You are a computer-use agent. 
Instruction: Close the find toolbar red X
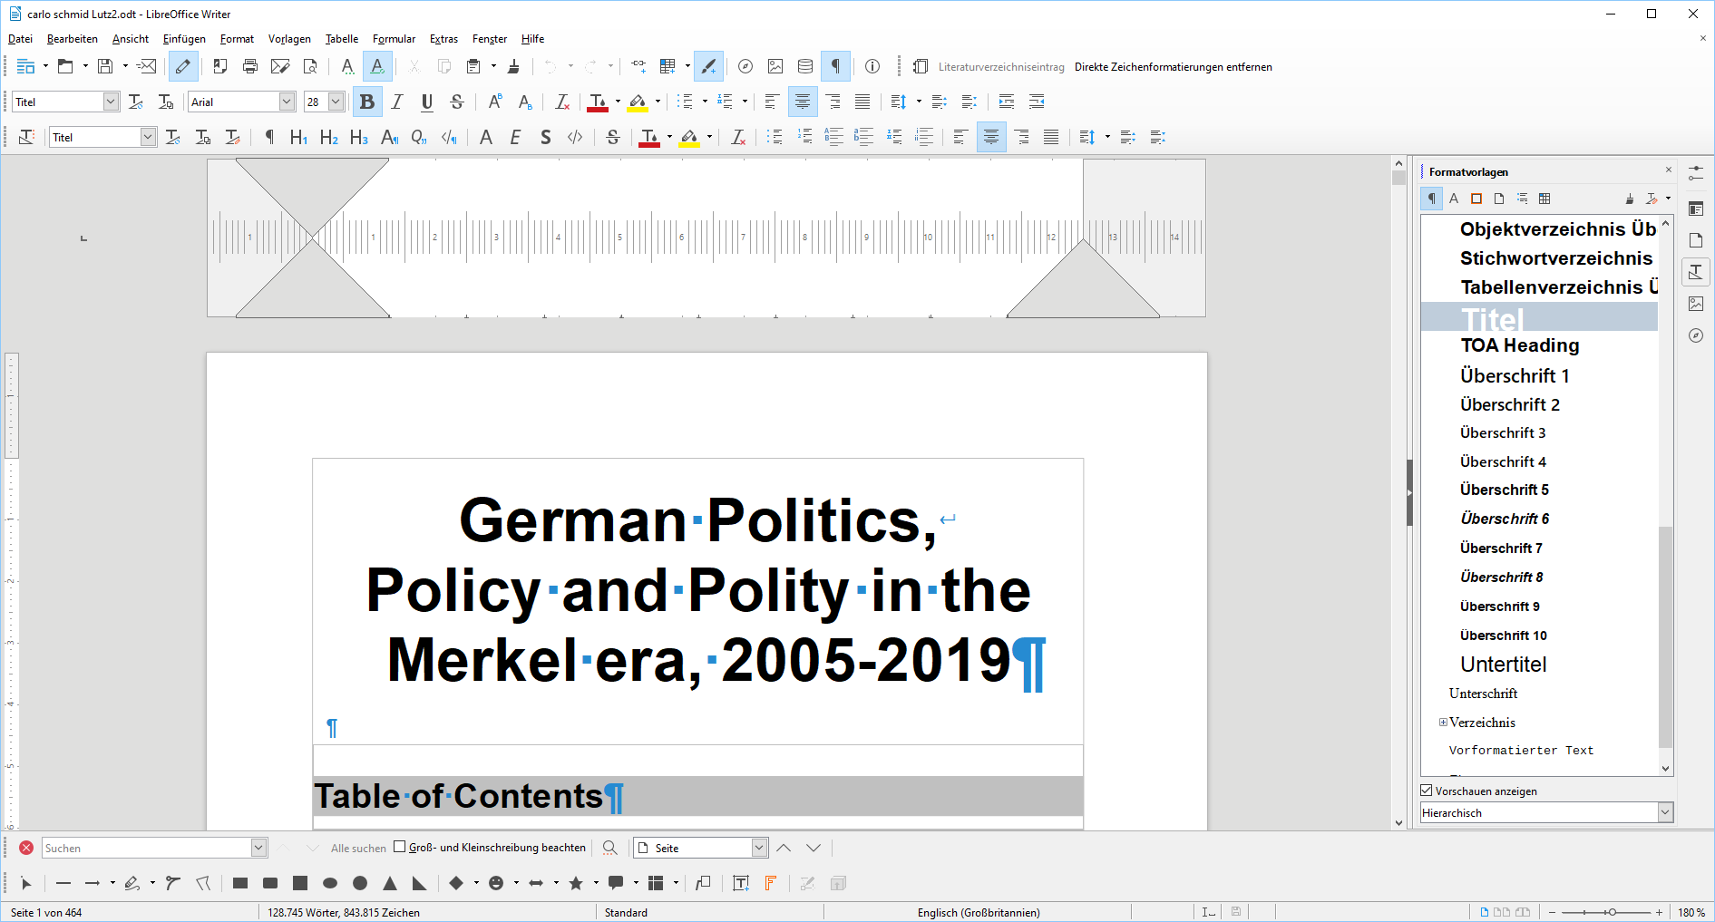[26, 848]
